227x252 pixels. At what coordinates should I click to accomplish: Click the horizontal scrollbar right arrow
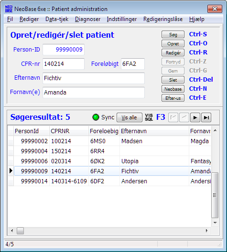(207, 231)
